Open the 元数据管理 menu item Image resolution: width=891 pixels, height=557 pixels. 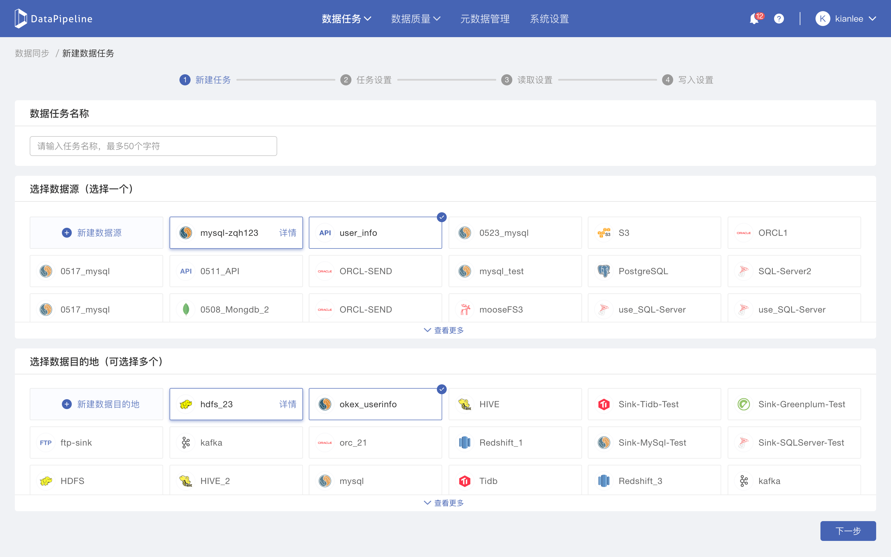tap(484, 19)
